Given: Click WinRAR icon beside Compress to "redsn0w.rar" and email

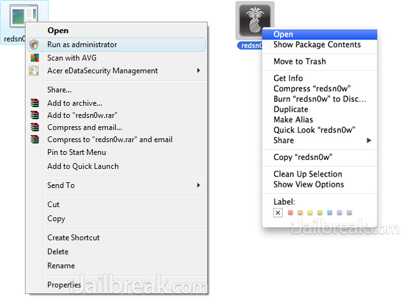Looking at the screenshot, I should (34, 139).
